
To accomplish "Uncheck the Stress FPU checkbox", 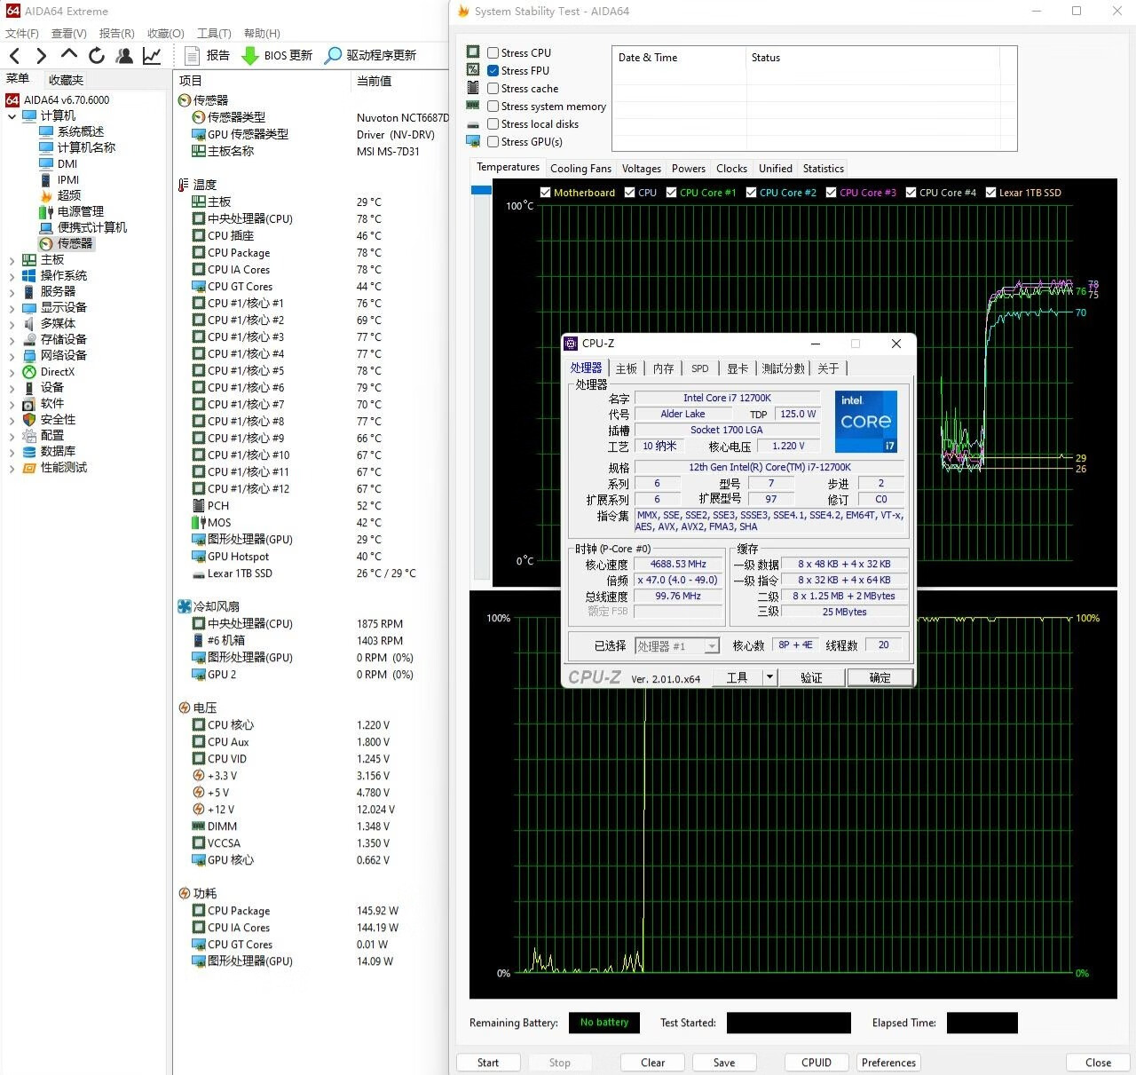I will click(493, 70).
